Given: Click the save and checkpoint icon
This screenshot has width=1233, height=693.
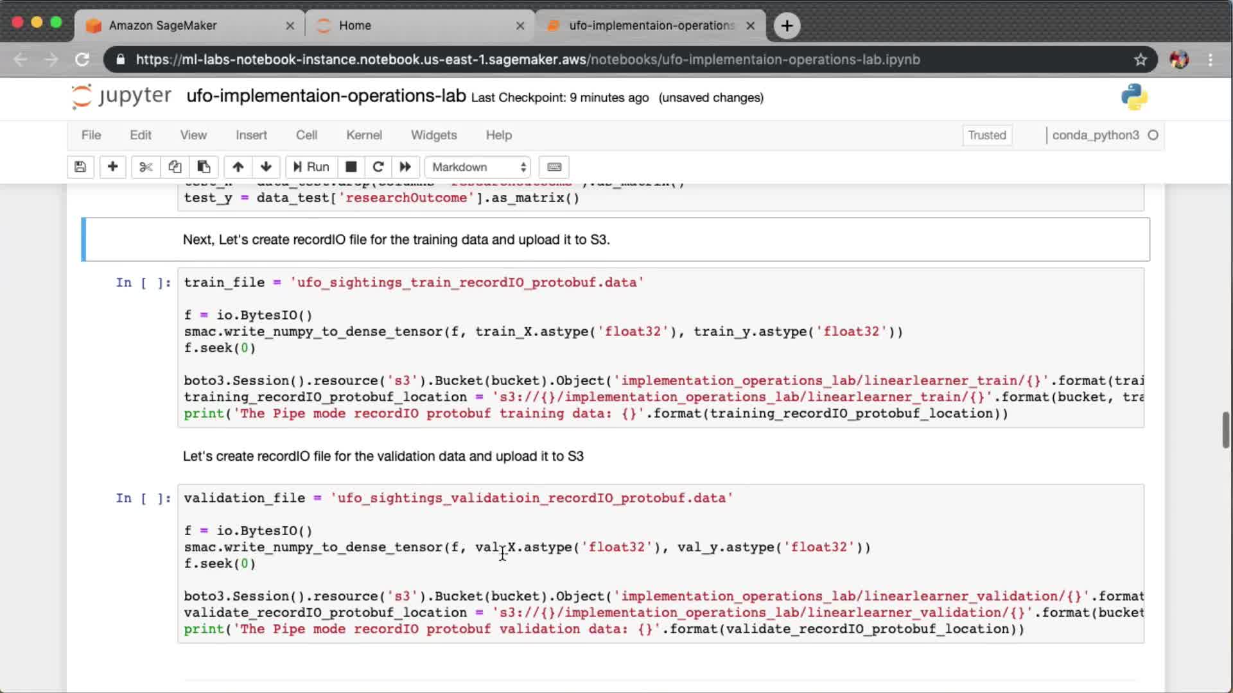Looking at the screenshot, I should pyautogui.click(x=80, y=167).
